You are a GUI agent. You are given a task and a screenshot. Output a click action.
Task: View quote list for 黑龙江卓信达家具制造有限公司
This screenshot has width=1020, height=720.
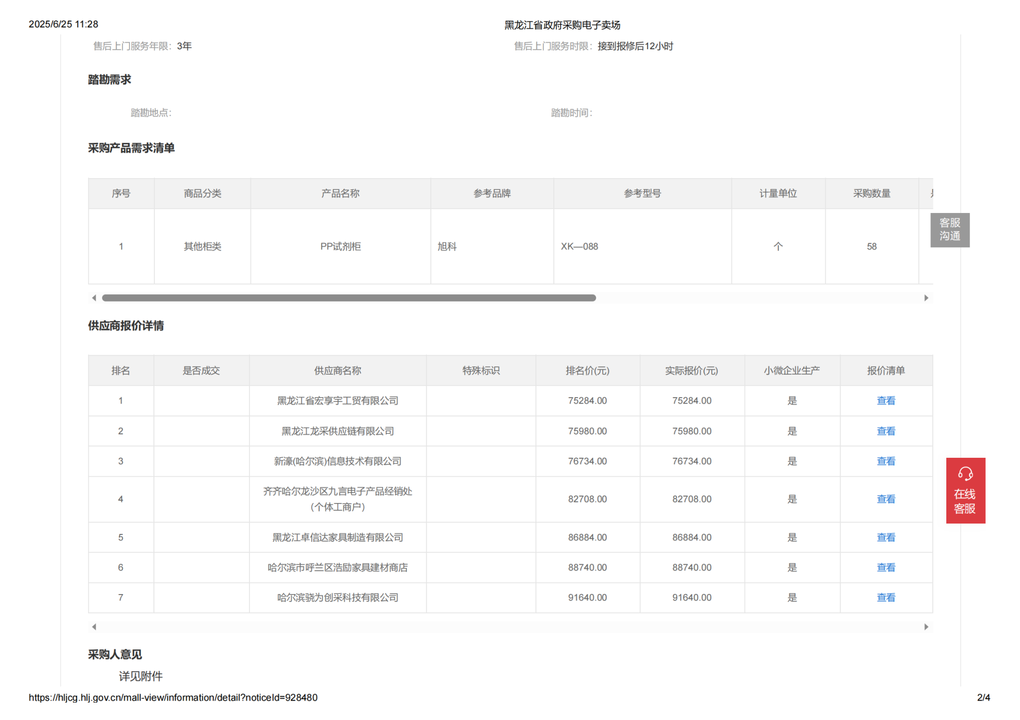pos(886,537)
